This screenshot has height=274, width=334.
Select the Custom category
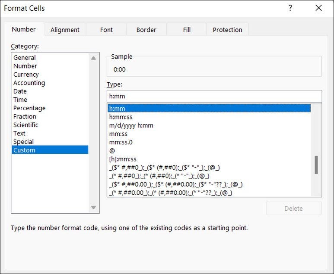pyautogui.click(x=50, y=150)
